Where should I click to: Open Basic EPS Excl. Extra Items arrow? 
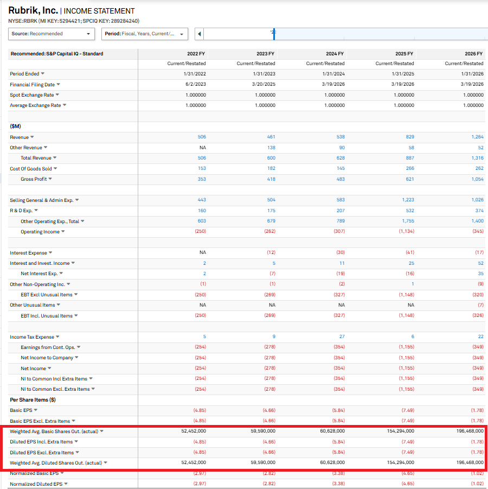pyautogui.click(x=74, y=421)
